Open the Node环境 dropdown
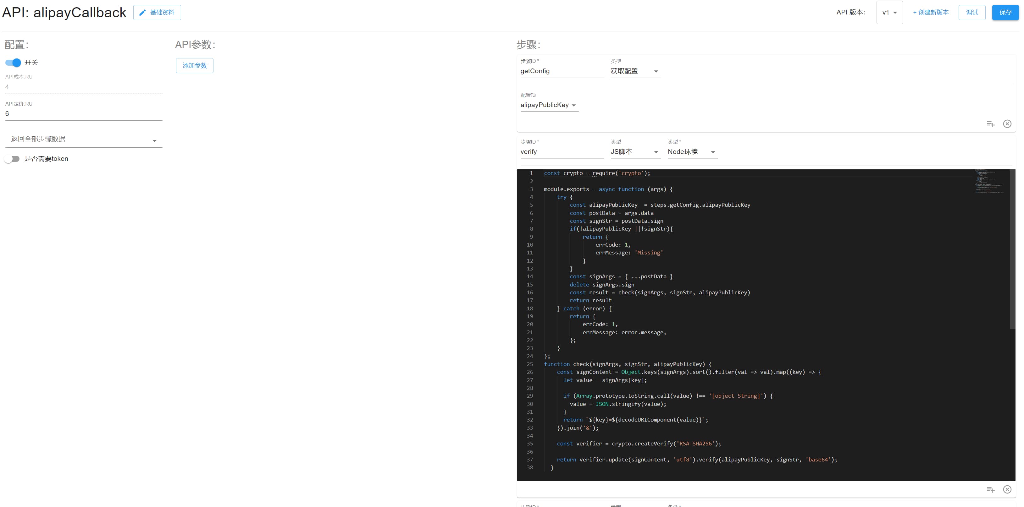This screenshot has width=1024, height=507. point(693,152)
